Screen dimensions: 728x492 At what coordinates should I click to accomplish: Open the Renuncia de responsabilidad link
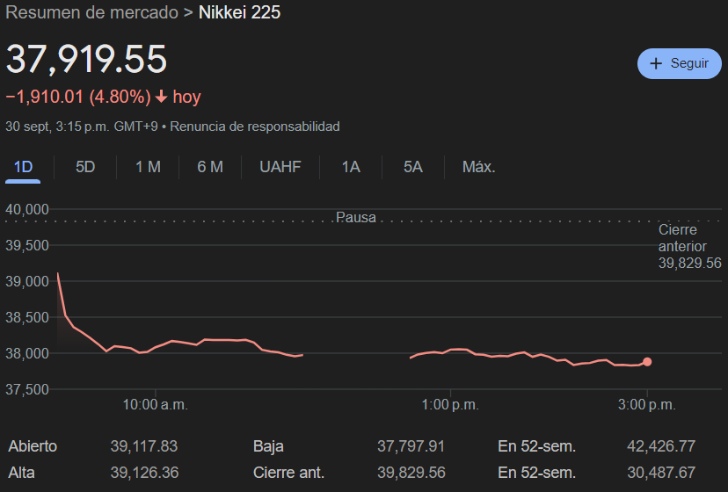(255, 127)
